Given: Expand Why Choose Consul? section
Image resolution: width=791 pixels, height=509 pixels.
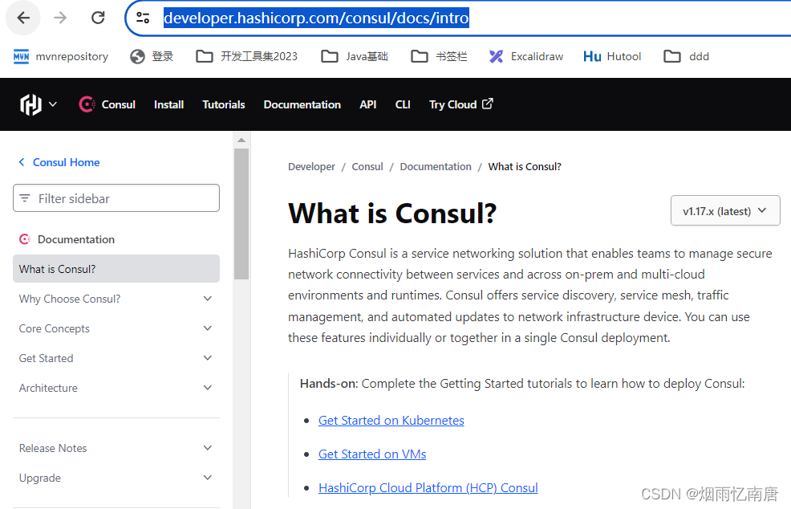Looking at the screenshot, I should [116, 299].
